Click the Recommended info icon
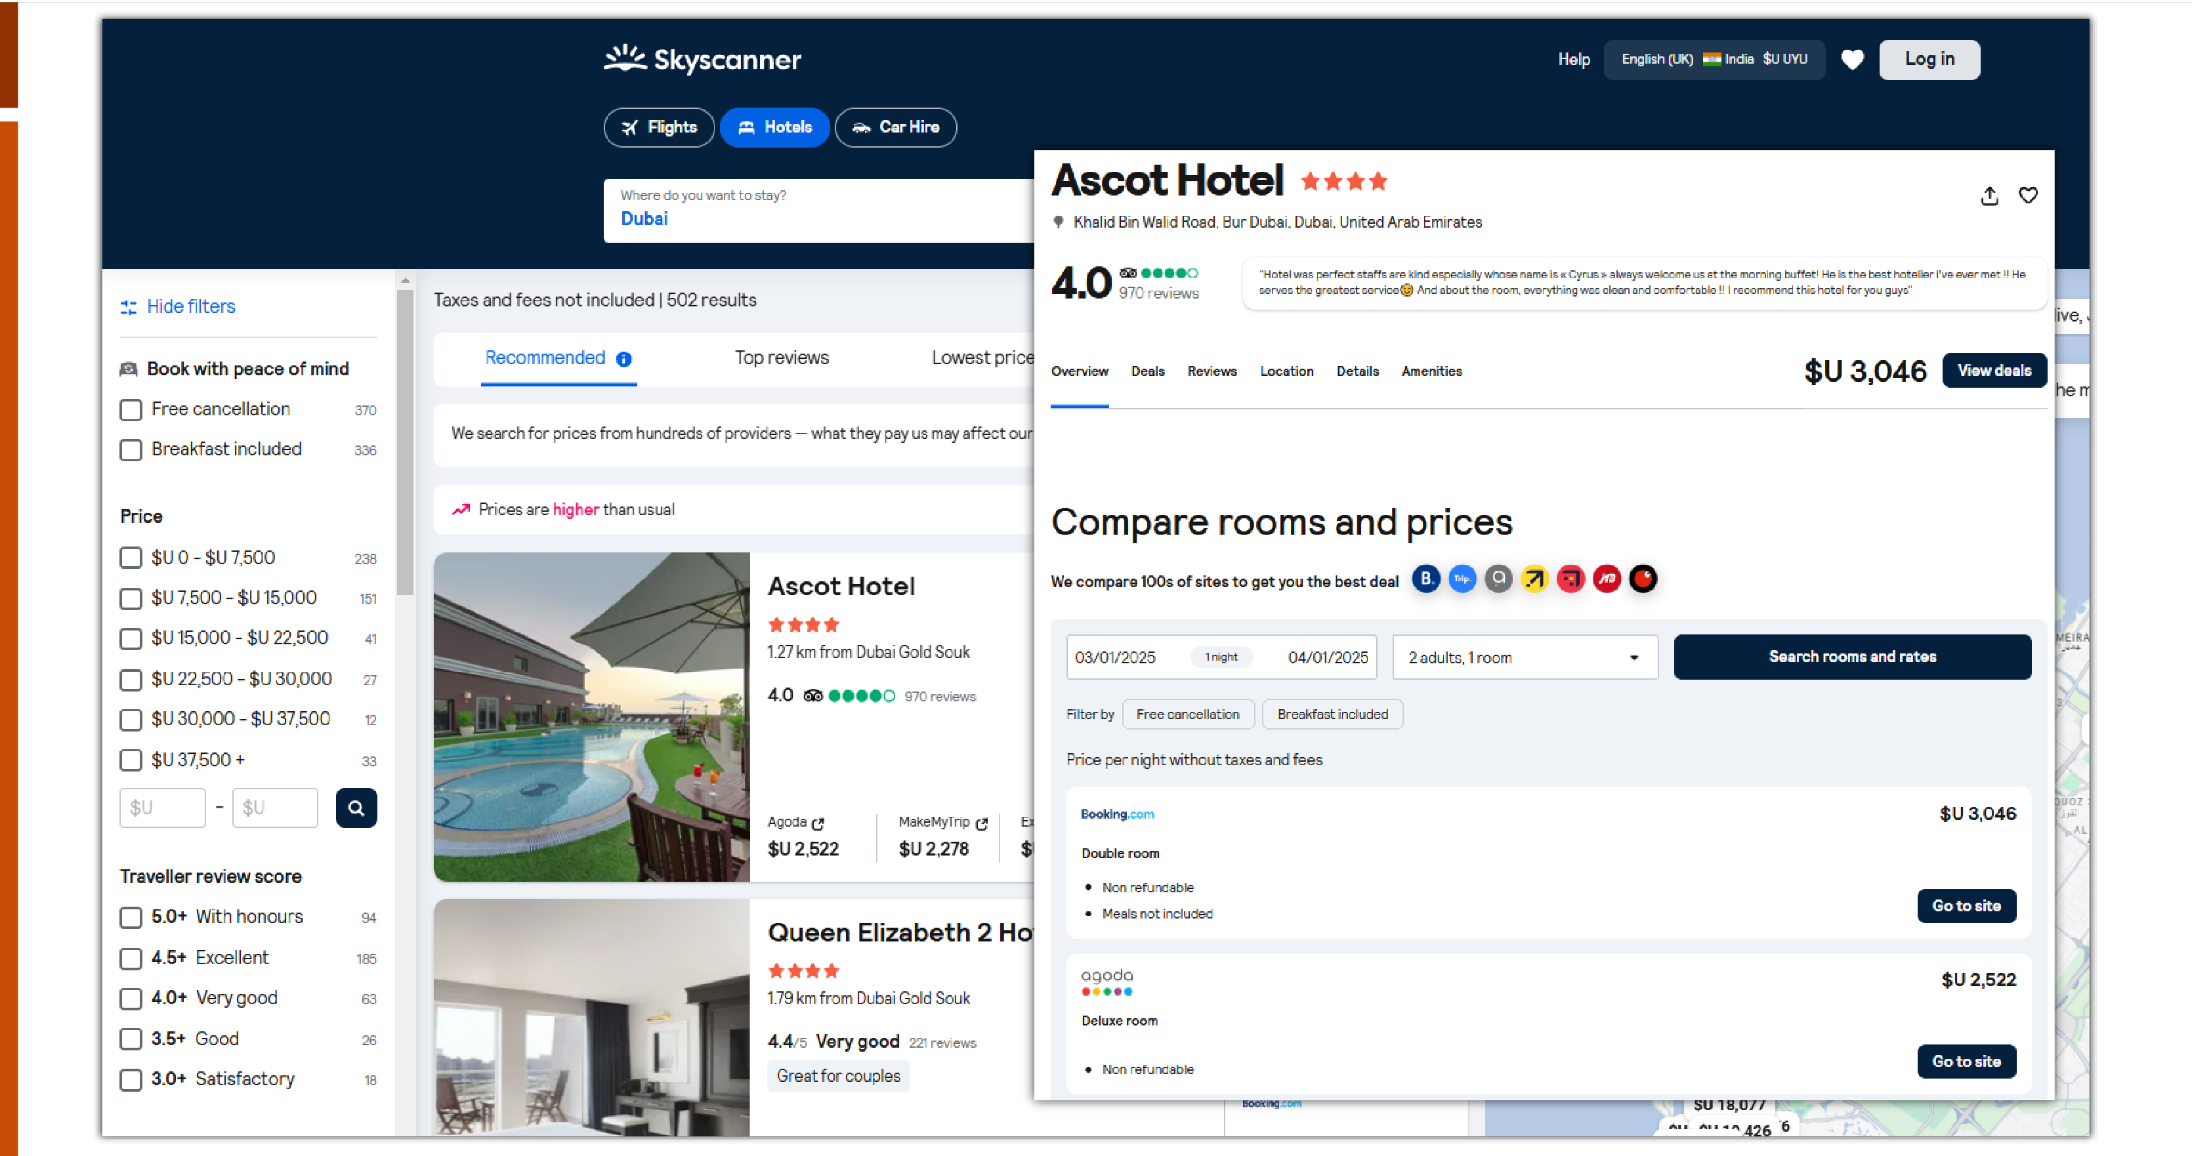2192x1156 pixels. (x=623, y=359)
